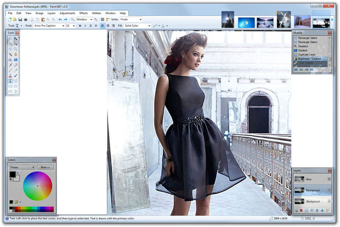Open the Layers menu
The width and height of the screenshot is (340, 227).
(x=52, y=13)
